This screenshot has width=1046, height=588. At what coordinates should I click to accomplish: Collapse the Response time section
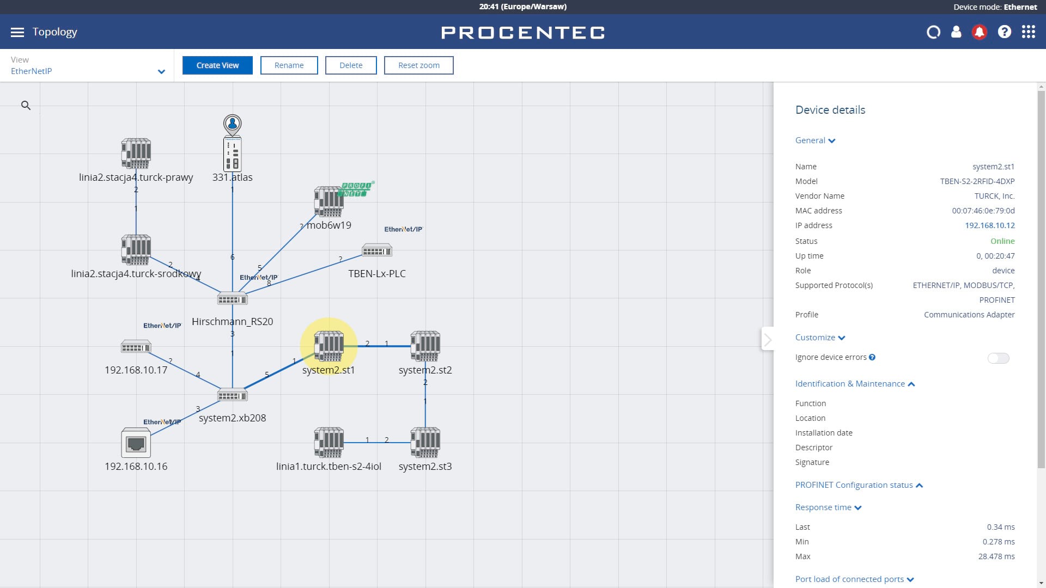pyautogui.click(x=828, y=507)
